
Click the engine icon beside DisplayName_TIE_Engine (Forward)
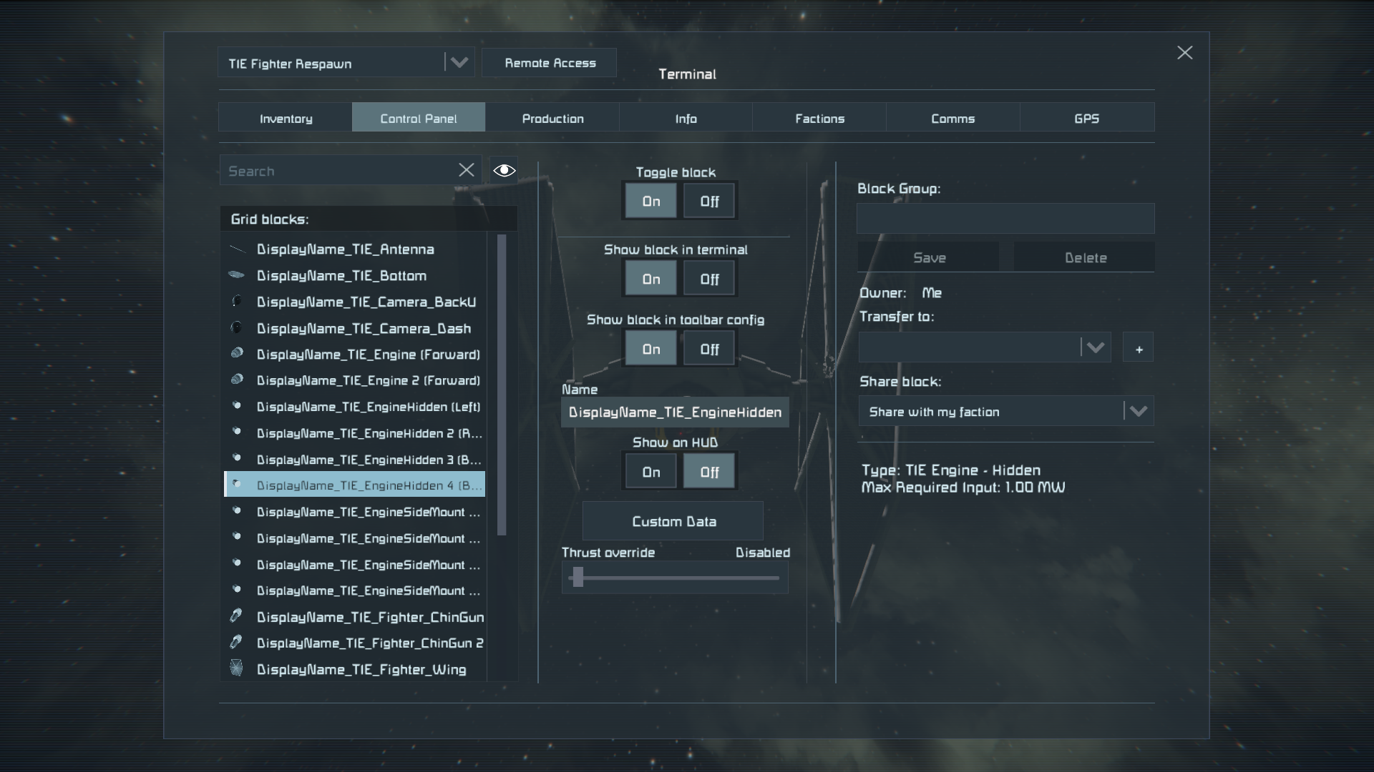[x=237, y=353]
